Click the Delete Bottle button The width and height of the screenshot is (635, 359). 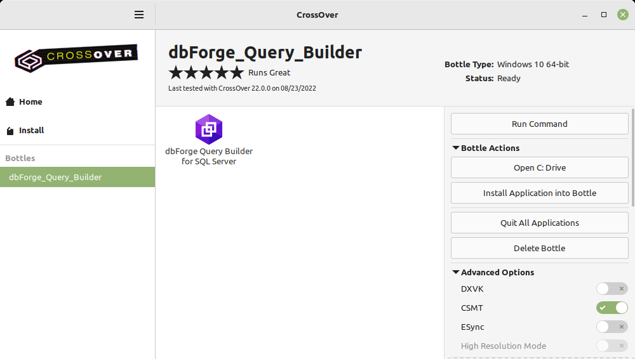point(539,248)
